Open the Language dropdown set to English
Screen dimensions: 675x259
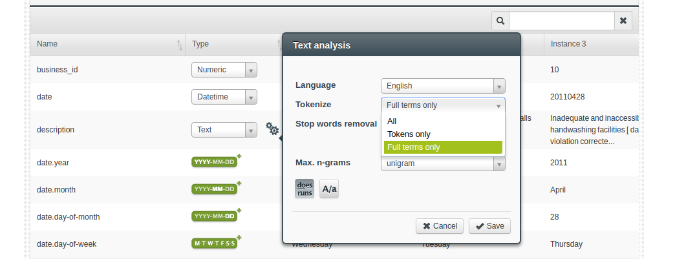(x=443, y=86)
